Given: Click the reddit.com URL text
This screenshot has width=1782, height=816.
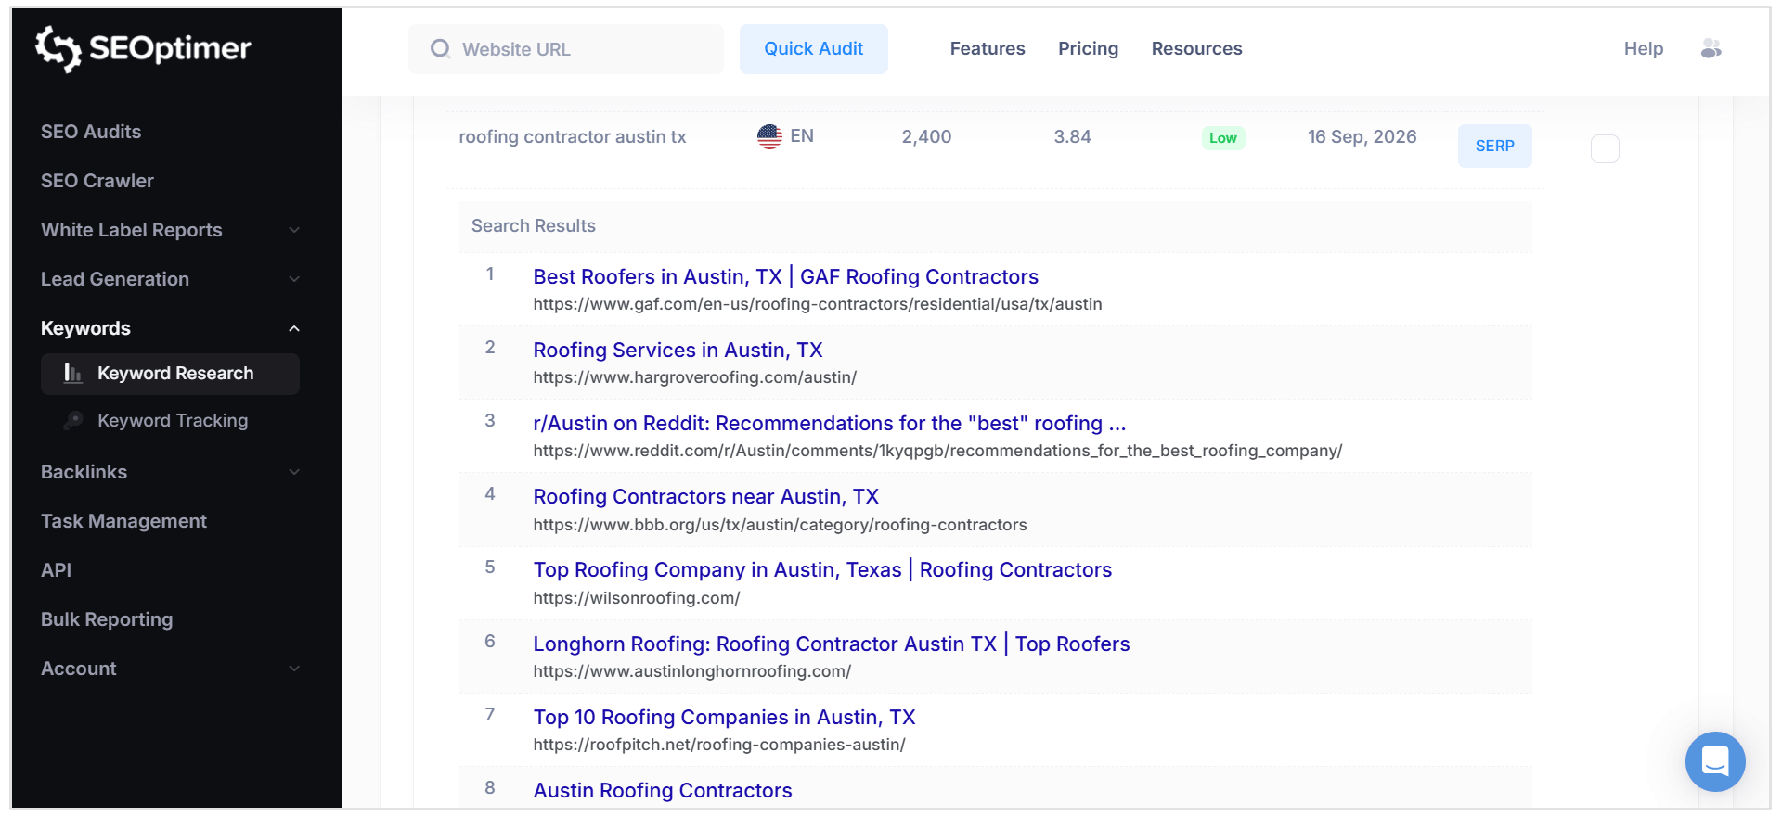Looking at the screenshot, I should [937, 451].
